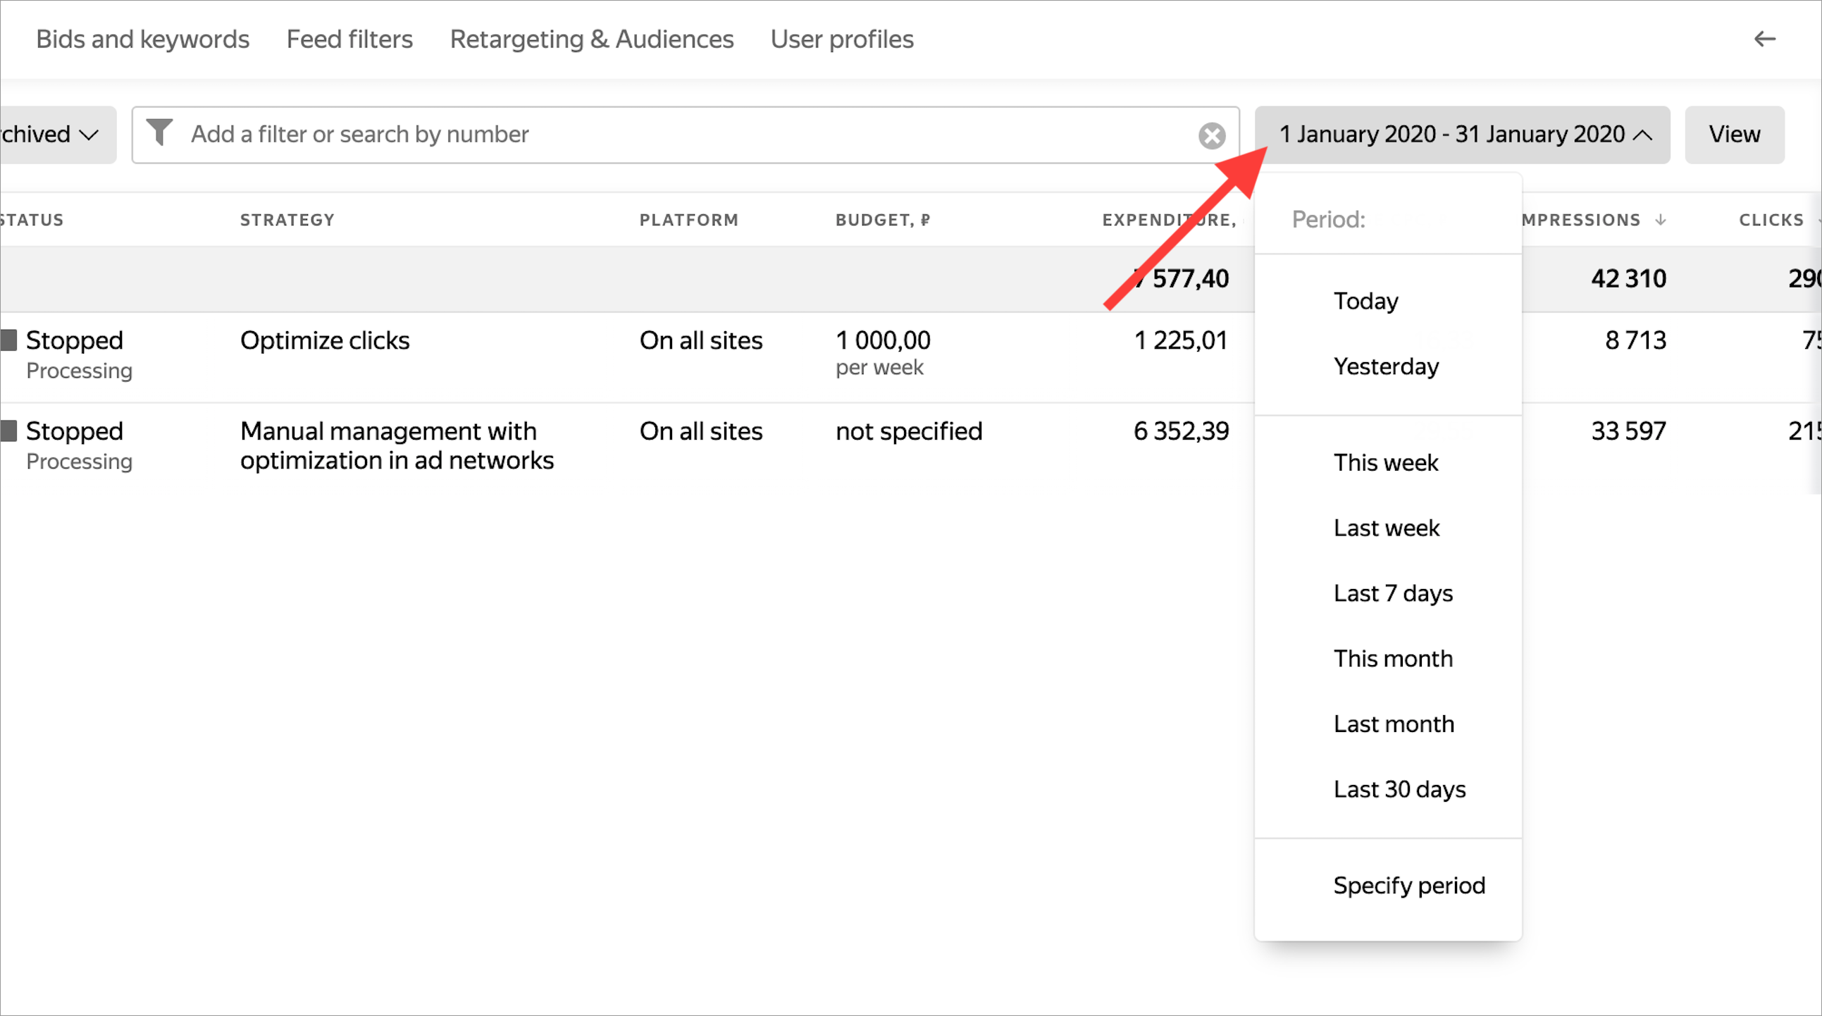Open Feed filters tab
Image resolution: width=1822 pixels, height=1016 pixels.
click(x=349, y=39)
